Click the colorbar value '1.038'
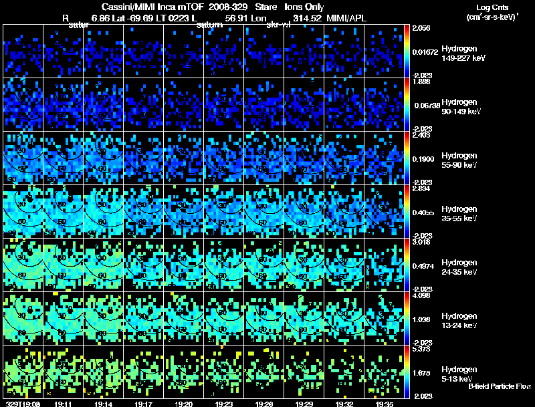Screen dimensions: 535x407 click(421, 319)
